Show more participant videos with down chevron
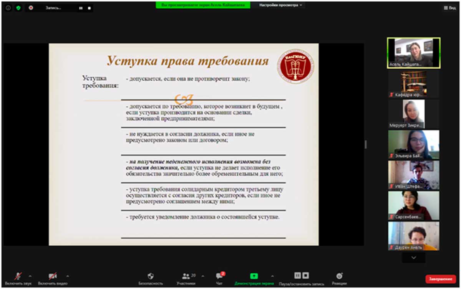Viewport: 461px width, 289px height. [x=413, y=258]
